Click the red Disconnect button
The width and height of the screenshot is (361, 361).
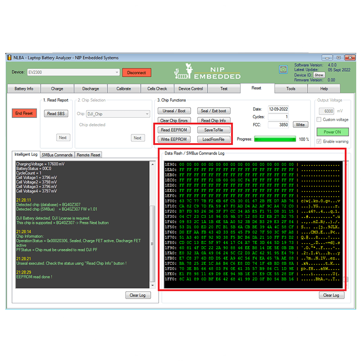(x=136, y=72)
